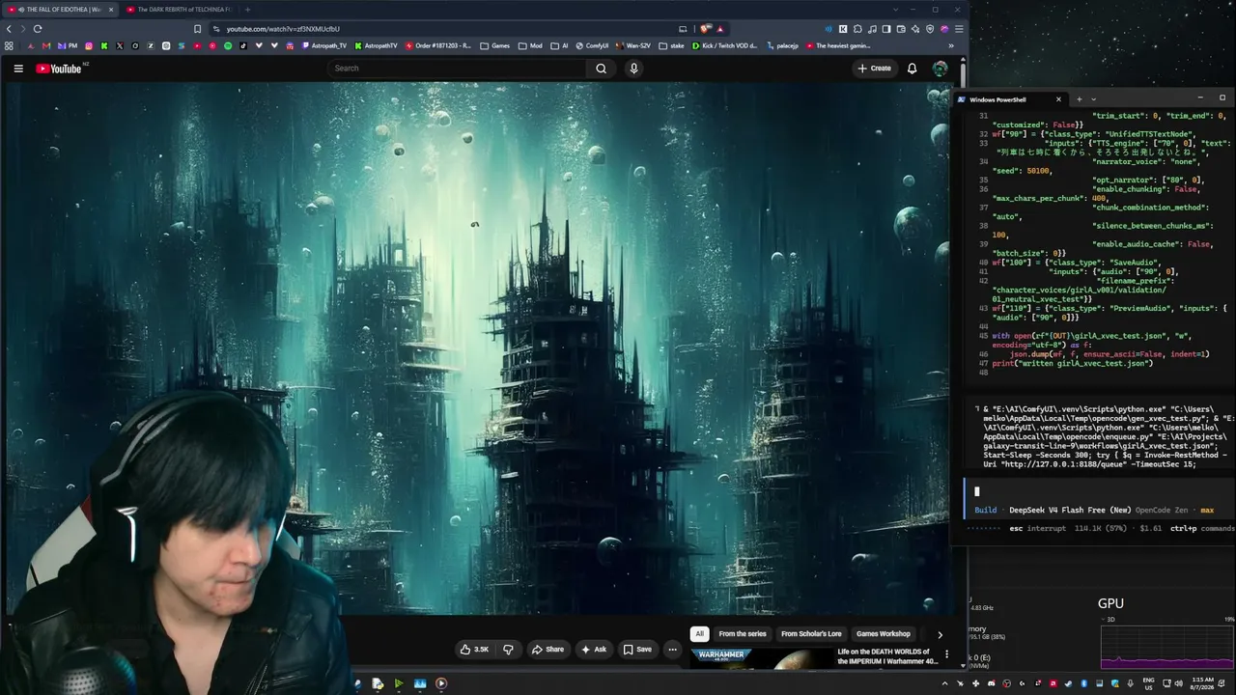Show more filter chips with right arrow
Screen dimensions: 1236x695
pyautogui.click(x=940, y=634)
